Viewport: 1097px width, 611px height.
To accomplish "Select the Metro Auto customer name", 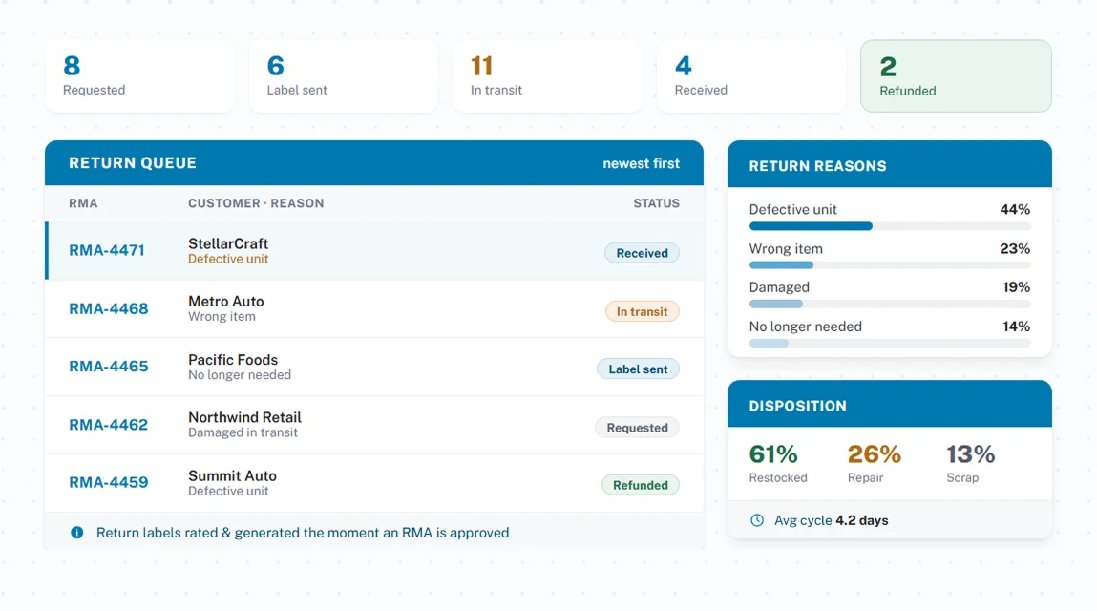I will coord(226,302).
